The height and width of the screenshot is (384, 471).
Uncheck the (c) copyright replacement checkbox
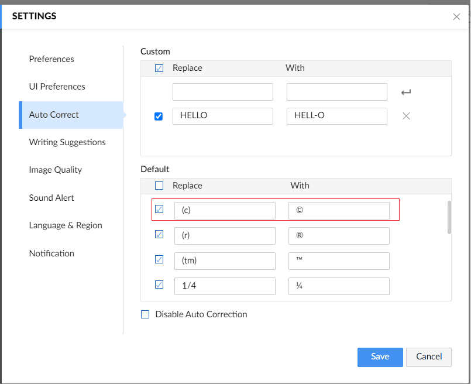[x=159, y=210]
